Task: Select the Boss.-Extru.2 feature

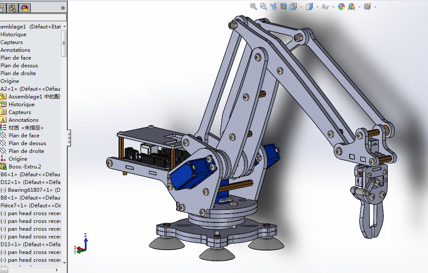Action: 25,166
